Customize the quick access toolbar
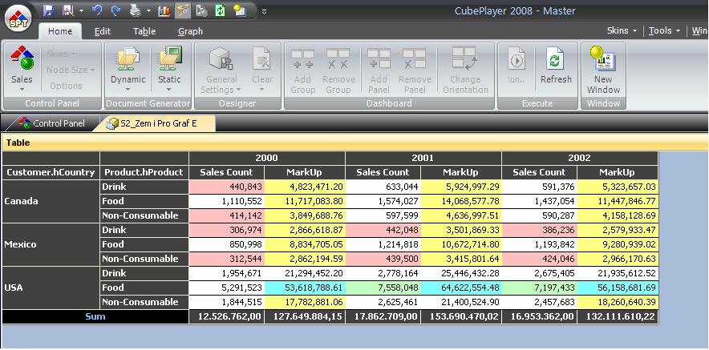This screenshot has width=709, height=350. tap(264, 12)
